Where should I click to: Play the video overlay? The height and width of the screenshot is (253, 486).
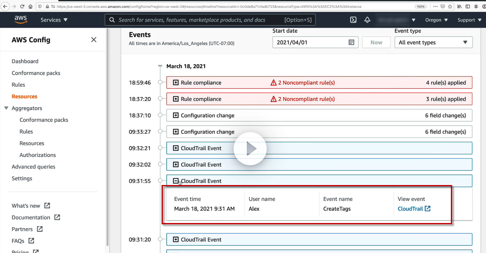(250, 149)
